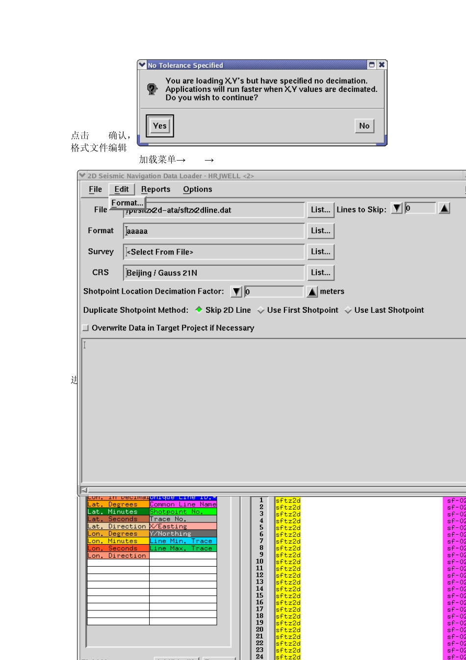Click No in the tolerance dialog
The image size is (466, 660).
pyautogui.click(x=364, y=126)
